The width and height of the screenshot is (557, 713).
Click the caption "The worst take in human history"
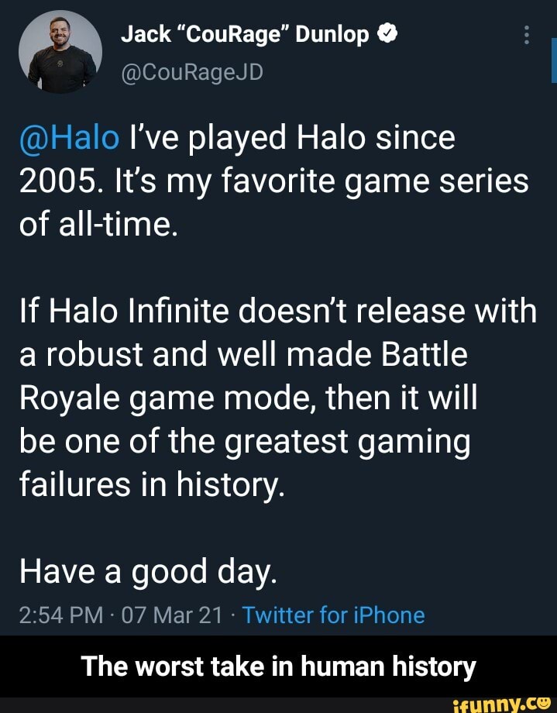[278, 666]
